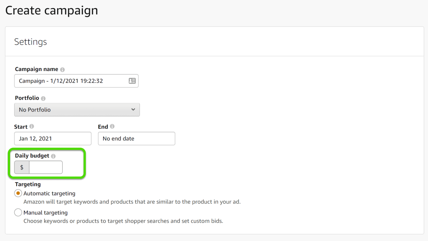428x241 pixels.
Task: Click the contact card icon in the name field
Action: pyautogui.click(x=132, y=81)
